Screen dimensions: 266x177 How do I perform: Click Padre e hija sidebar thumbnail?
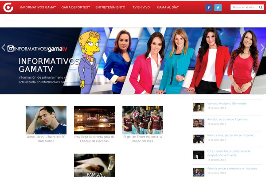(199, 139)
